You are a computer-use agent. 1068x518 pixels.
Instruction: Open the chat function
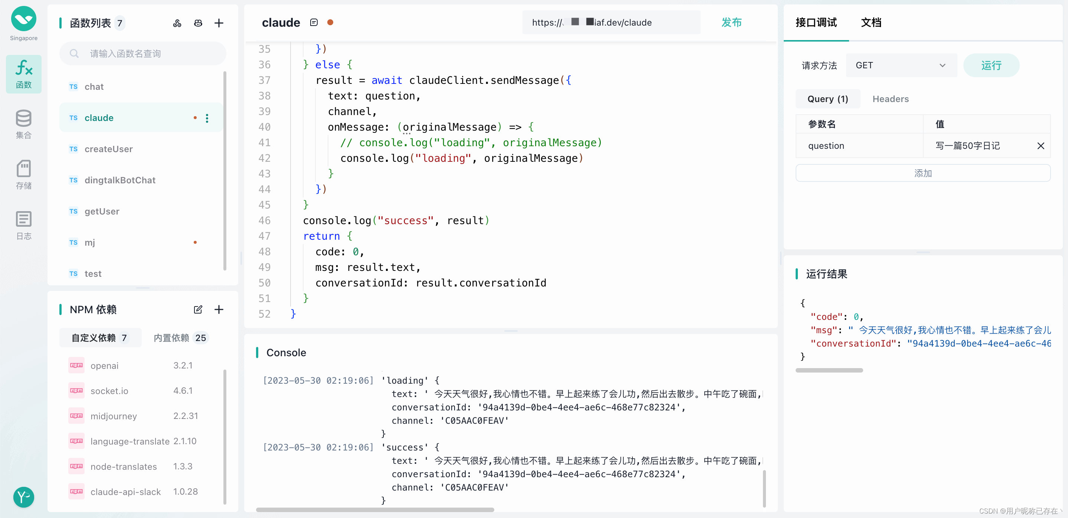141,86
